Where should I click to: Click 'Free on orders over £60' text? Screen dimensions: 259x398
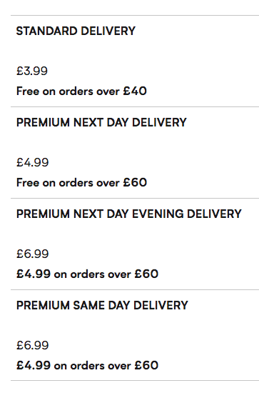point(81,182)
